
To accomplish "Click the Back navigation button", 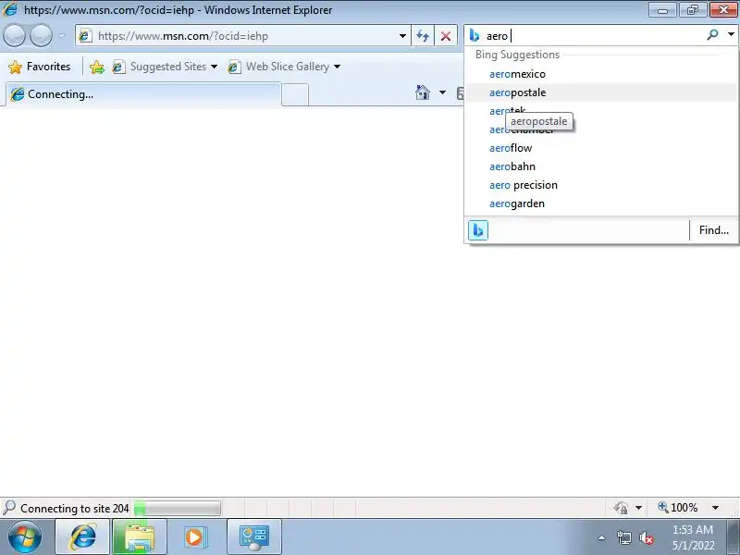I will click(14, 35).
